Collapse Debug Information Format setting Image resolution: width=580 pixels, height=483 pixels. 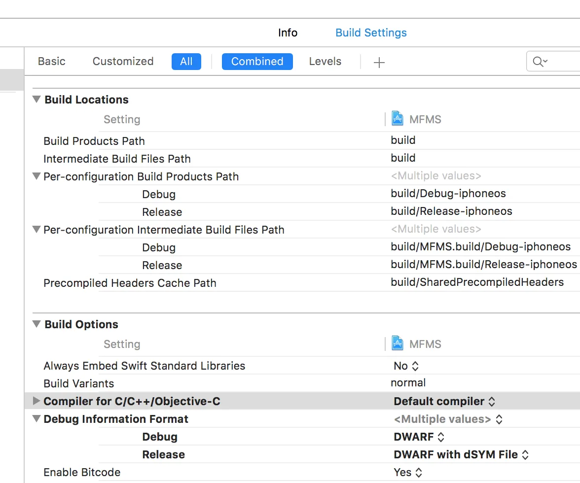pyautogui.click(x=36, y=419)
